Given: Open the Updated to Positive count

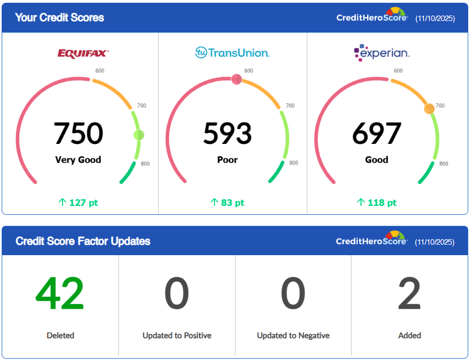Looking at the screenshot, I should pyautogui.click(x=177, y=294).
